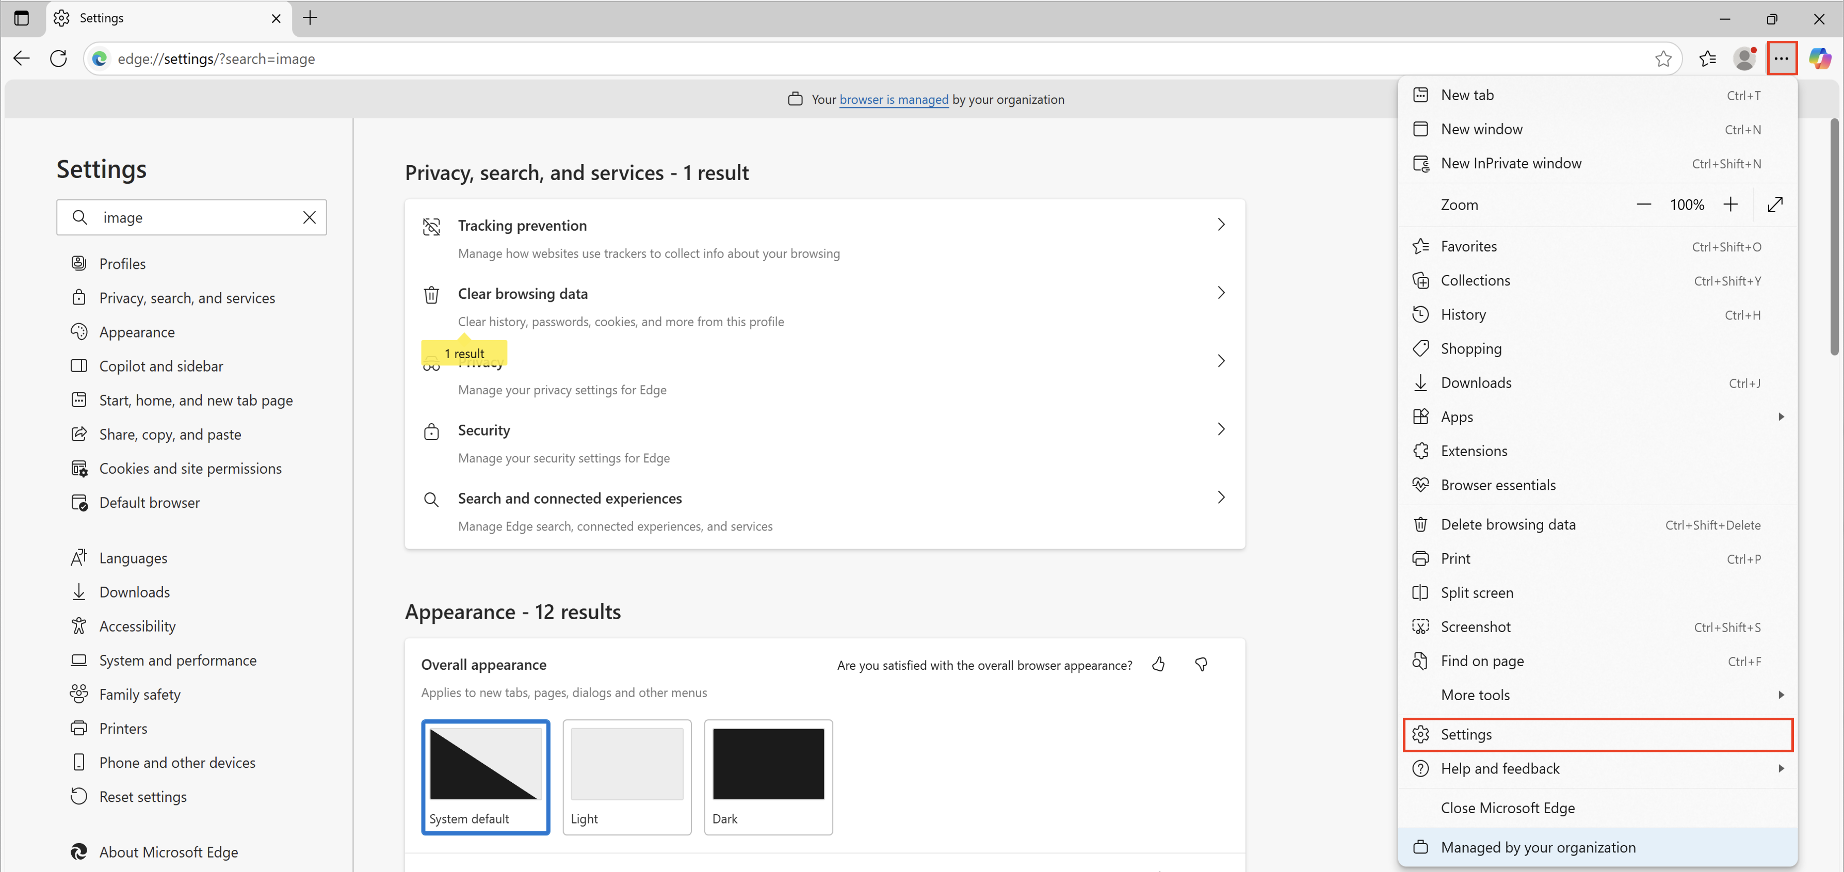Choose Delete browsing data menu item
The height and width of the screenshot is (872, 1844).
[x=1598, y=525]
